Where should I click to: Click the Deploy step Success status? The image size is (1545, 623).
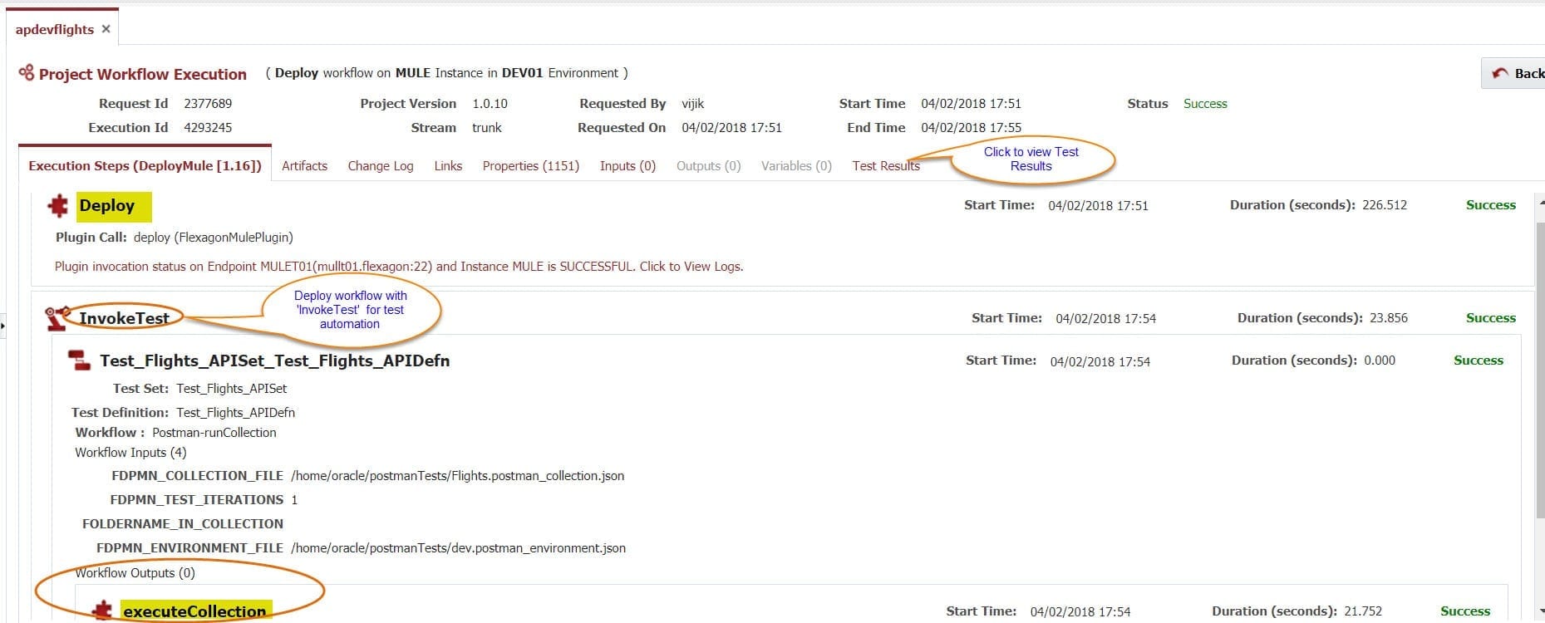[x=1491, y=205]
